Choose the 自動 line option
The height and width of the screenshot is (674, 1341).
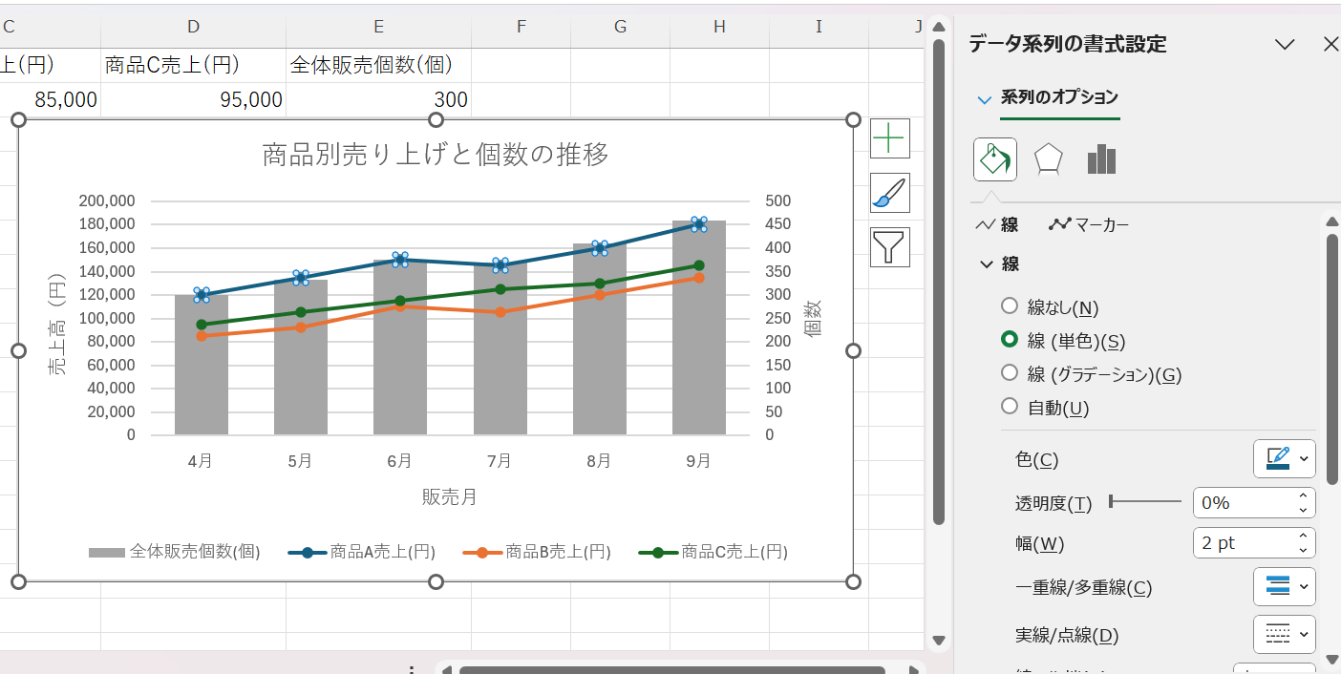(x=1010, y=406)
